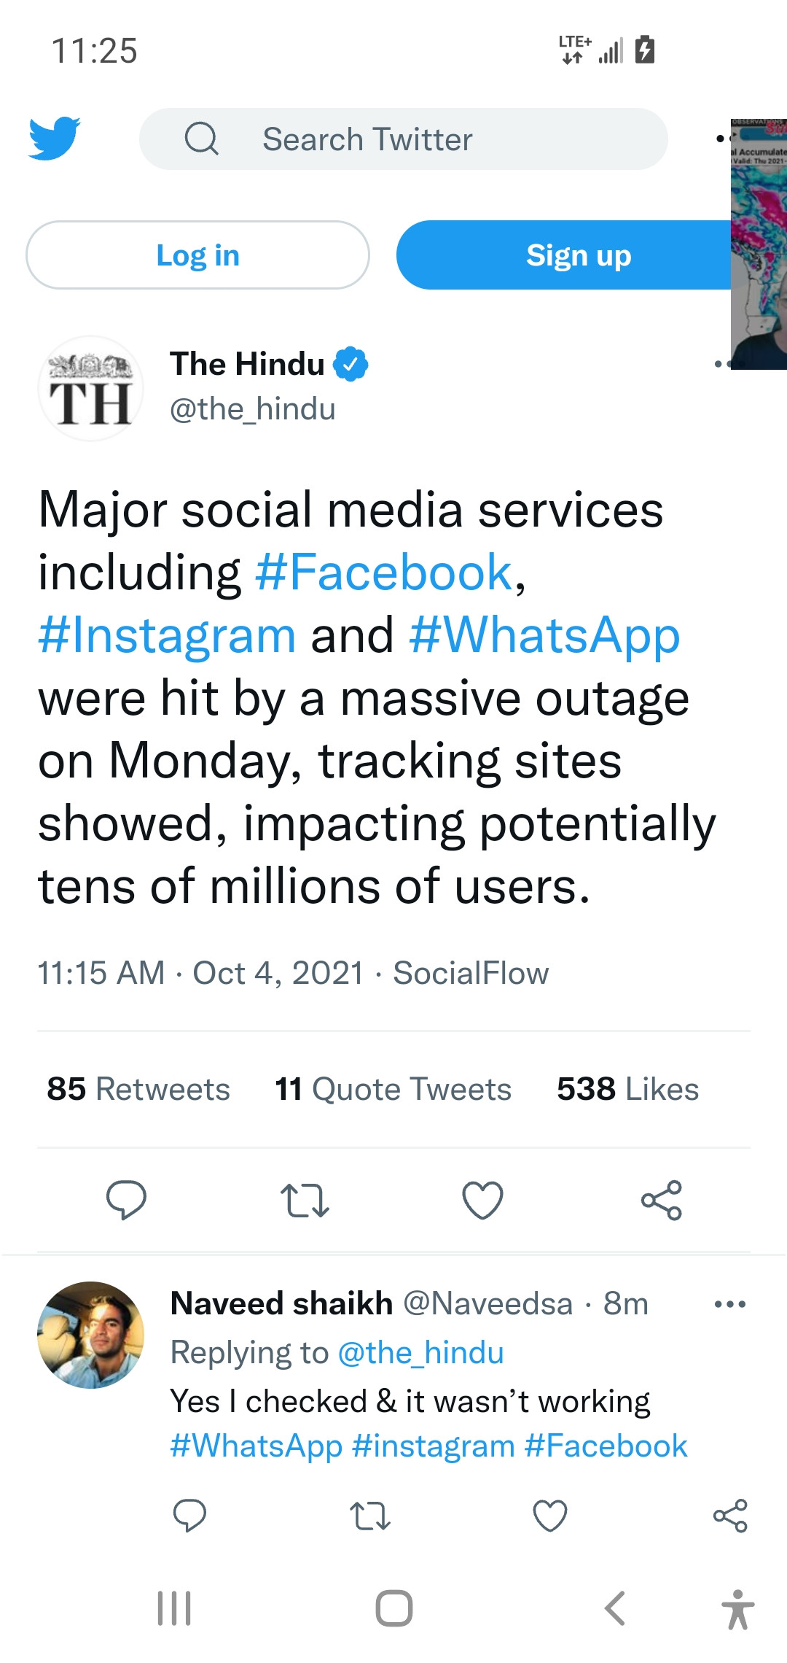Retweet Naveed shaikh's reply
This screenshot has height=1663, width=787.
coord(370,1516)
